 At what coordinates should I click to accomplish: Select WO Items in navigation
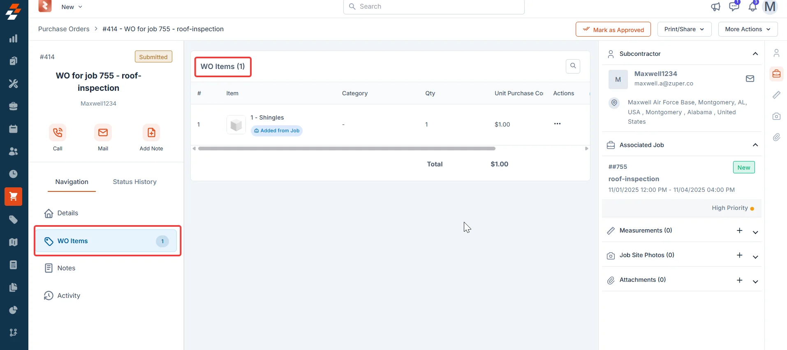pos(106,241)
